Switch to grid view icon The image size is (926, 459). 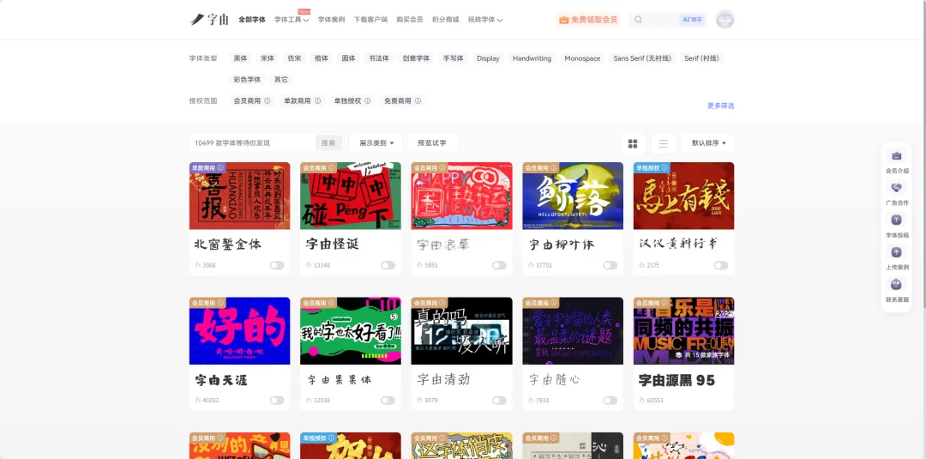pos(633,143)
